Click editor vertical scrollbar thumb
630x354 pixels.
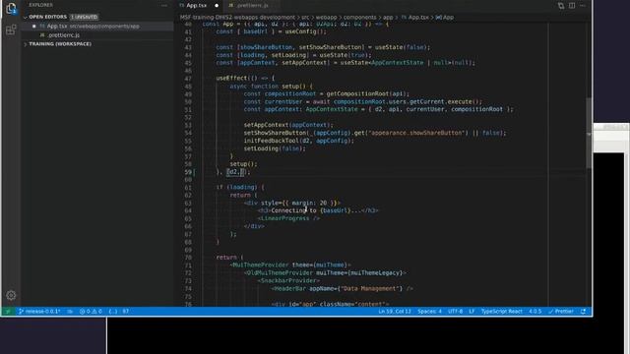(589, 133)
